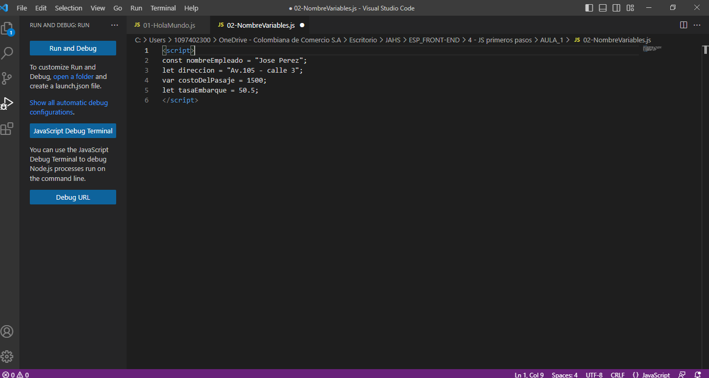Click the window title bar text
Image resolution: width=709 pixels, height=378 pixels.
[352, 8]
